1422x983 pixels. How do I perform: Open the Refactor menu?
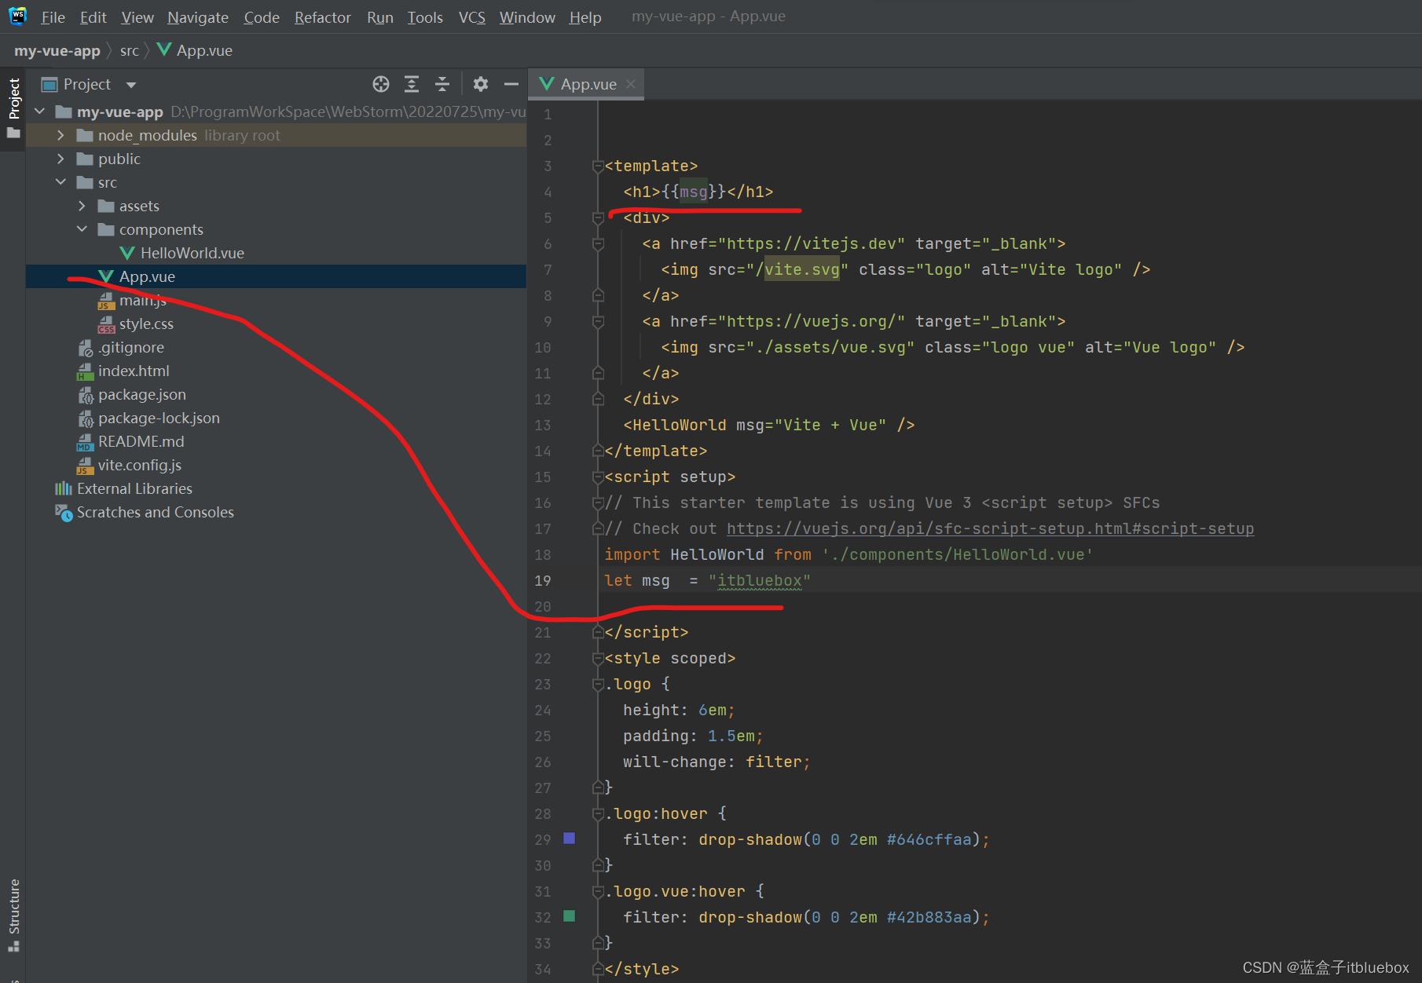(323, 16)
